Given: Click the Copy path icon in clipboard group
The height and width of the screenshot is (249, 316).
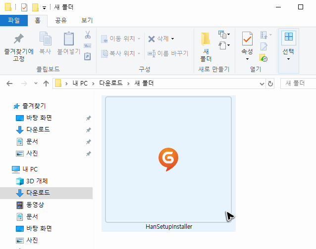Looking at the screenshot, I should pyautogui.click(x=88, y=45).
